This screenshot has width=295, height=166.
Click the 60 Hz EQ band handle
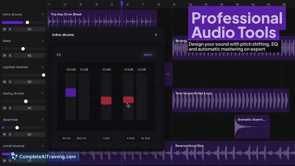(71, 93)
